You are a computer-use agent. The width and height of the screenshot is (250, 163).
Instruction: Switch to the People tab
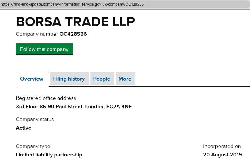pyautogui.click(x=102, y=79)
